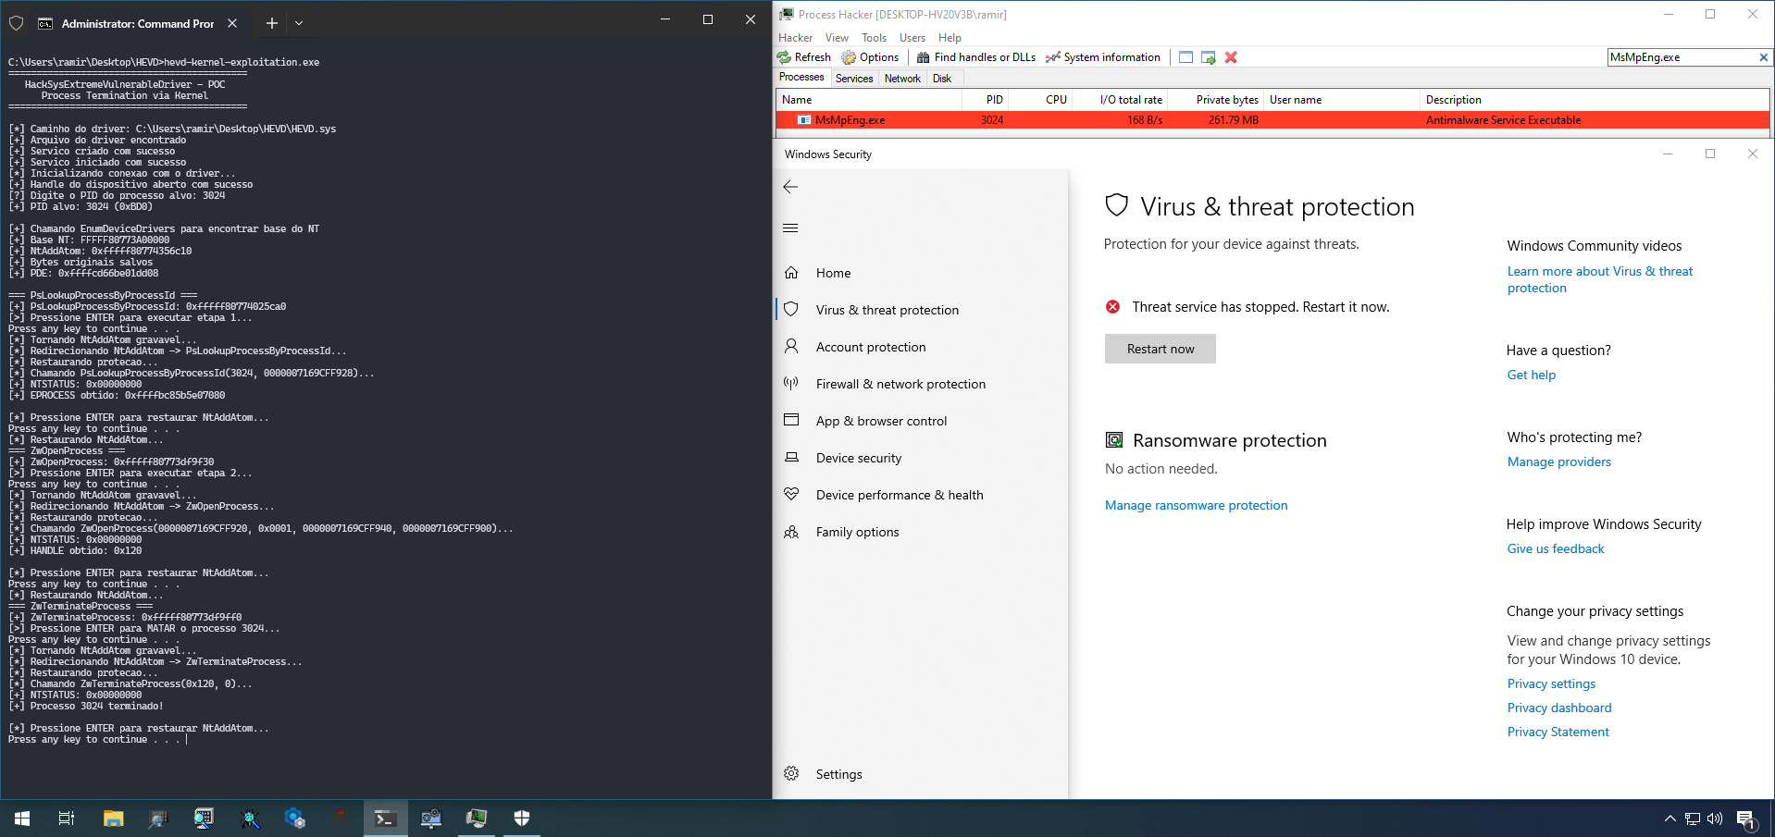
Task: Open the Users menu
Action: pyautogui.click(x=912, y=38)
